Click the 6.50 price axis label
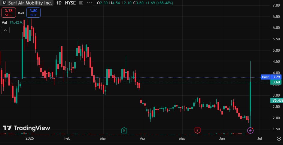This screenshot has width=283, height=145. tap(276, 16)
